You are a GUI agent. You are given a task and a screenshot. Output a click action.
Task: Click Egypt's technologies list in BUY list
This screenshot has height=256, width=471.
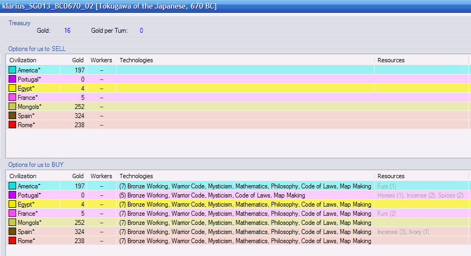pyautogui.click(x=245, y=204)
